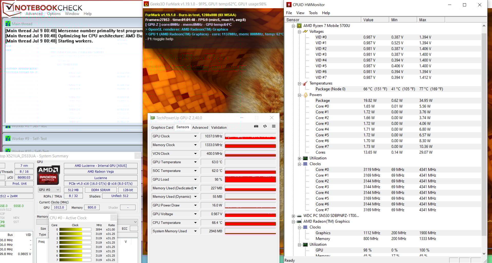
Task: Click the CPU Clocks category icon
Action: click(305, 164)
